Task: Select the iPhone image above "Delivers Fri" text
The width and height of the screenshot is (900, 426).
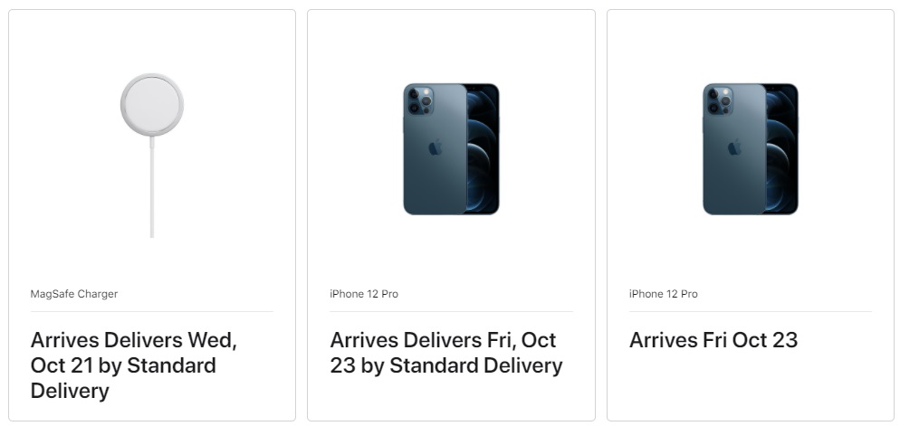Action: (x=451, y=149)
